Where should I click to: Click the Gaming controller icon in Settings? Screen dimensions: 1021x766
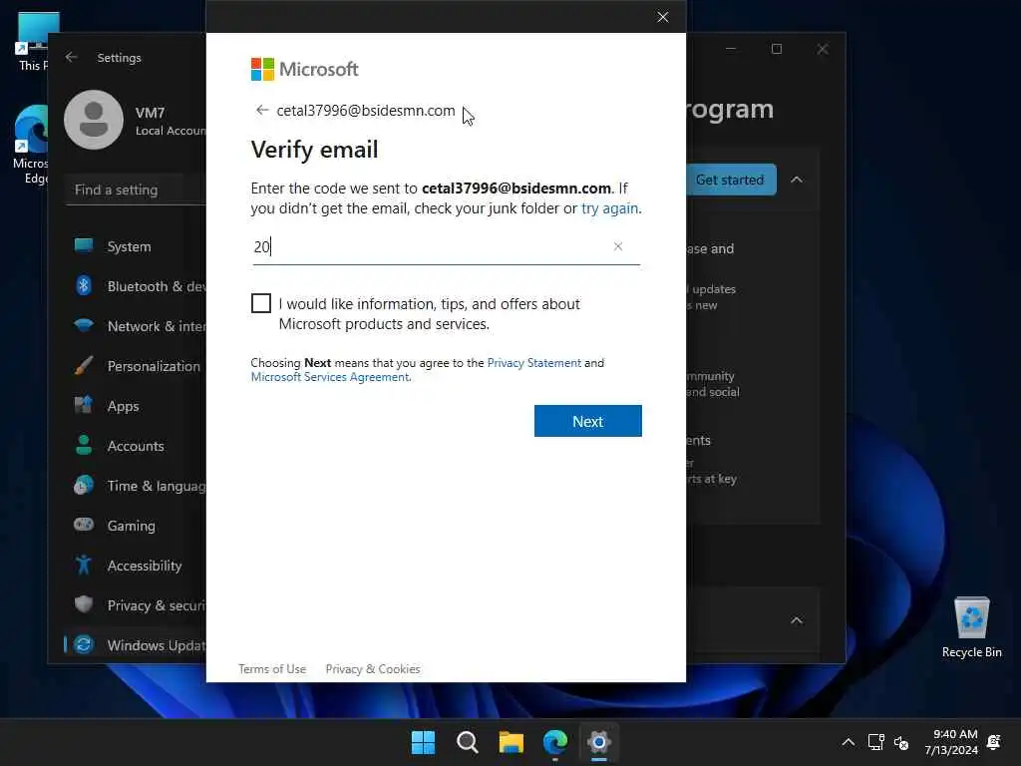[84, 525]
